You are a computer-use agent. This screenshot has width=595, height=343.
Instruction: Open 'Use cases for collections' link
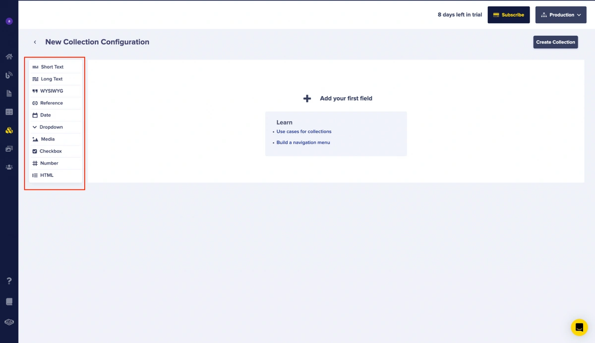click(x=304, y=132)
